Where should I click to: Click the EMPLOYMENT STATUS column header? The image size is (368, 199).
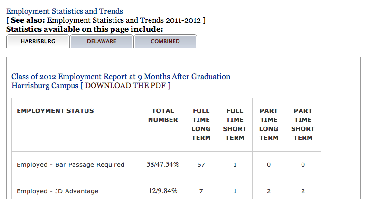click(x=55, y=111)
